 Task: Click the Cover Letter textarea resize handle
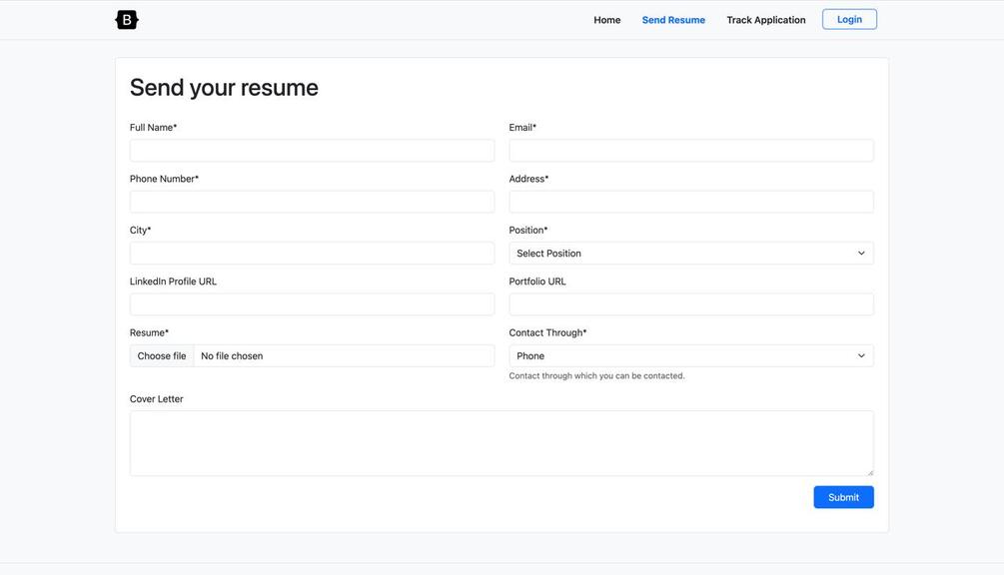pos(869,472)
